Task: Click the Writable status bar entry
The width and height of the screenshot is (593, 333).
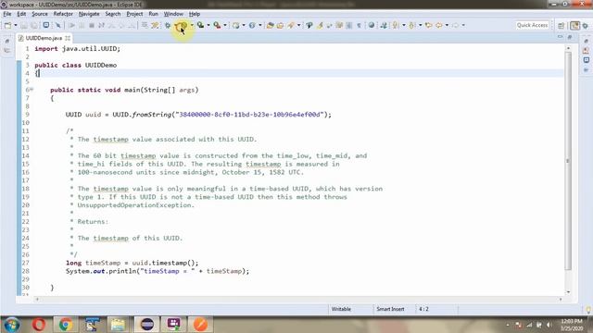Action: (x=341, y=309)
